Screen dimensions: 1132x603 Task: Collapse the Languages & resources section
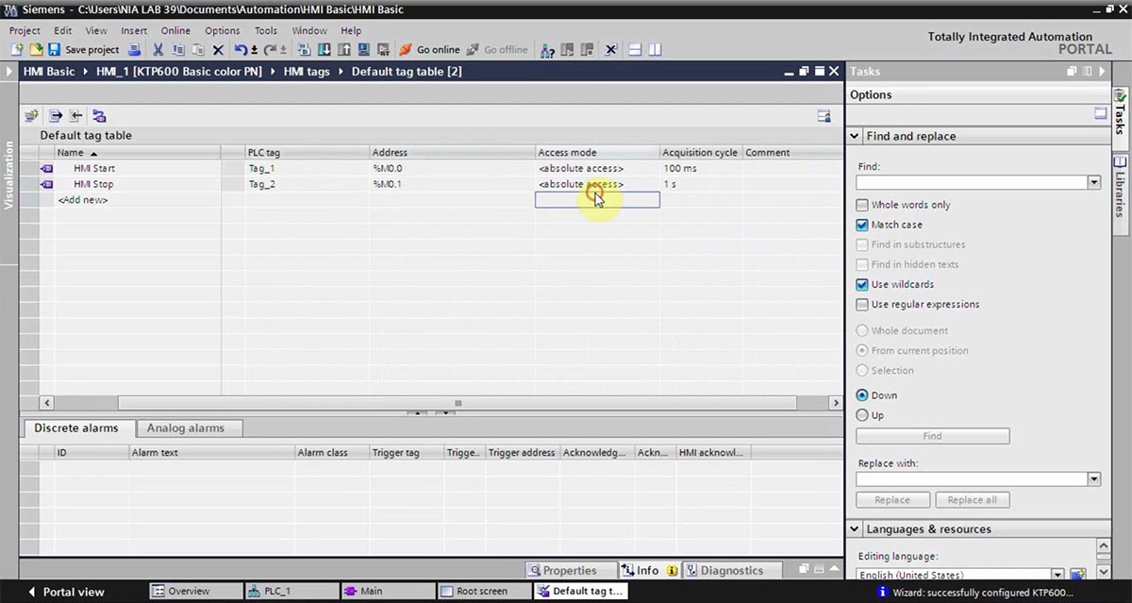click(855, 529)
